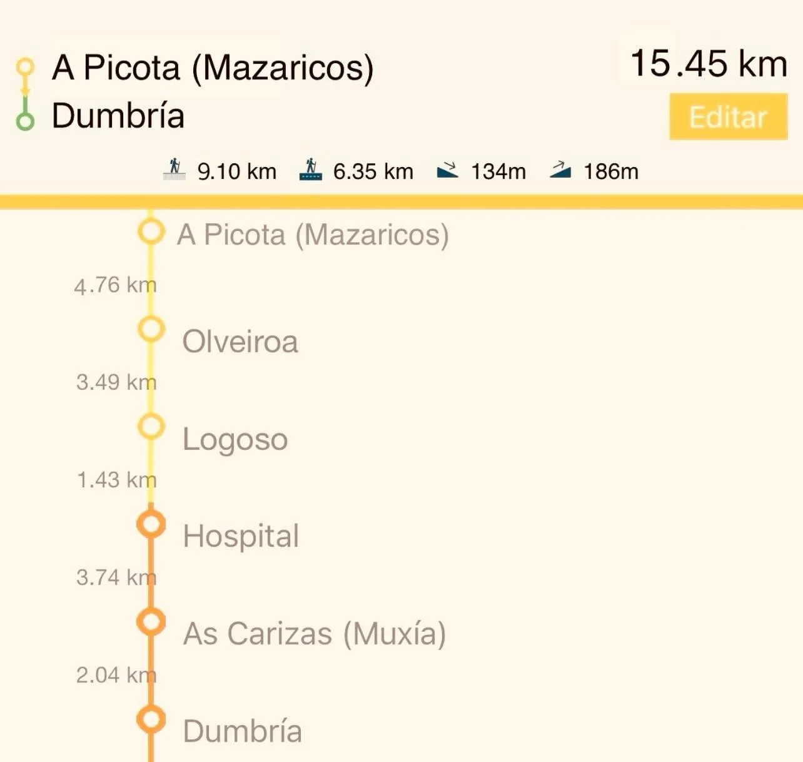The width and height of the screenshot is (803, 762).
Task: Click the paved-road walking icon beside 9.10 km
Action: pos(174,169)
